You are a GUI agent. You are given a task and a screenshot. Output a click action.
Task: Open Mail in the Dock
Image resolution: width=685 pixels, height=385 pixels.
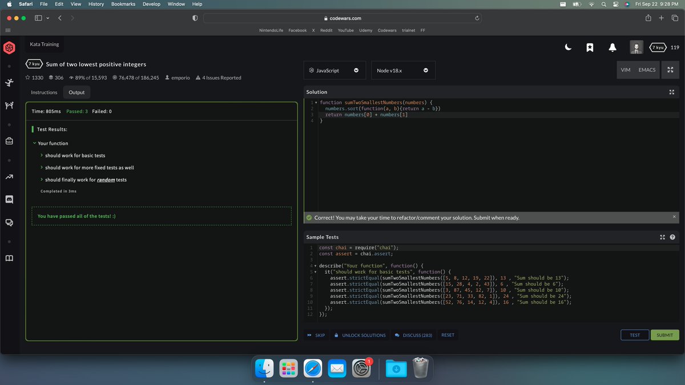pos(337,368)
